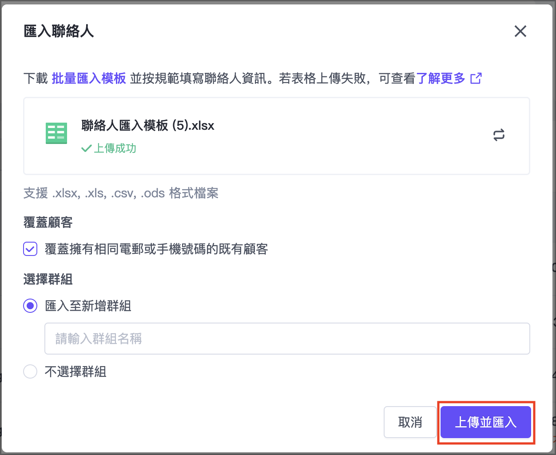This screenshot has width=556, height=455.
Task: Click the green 上傳成功 checkmark icon
Action: (x=86, y=148)
